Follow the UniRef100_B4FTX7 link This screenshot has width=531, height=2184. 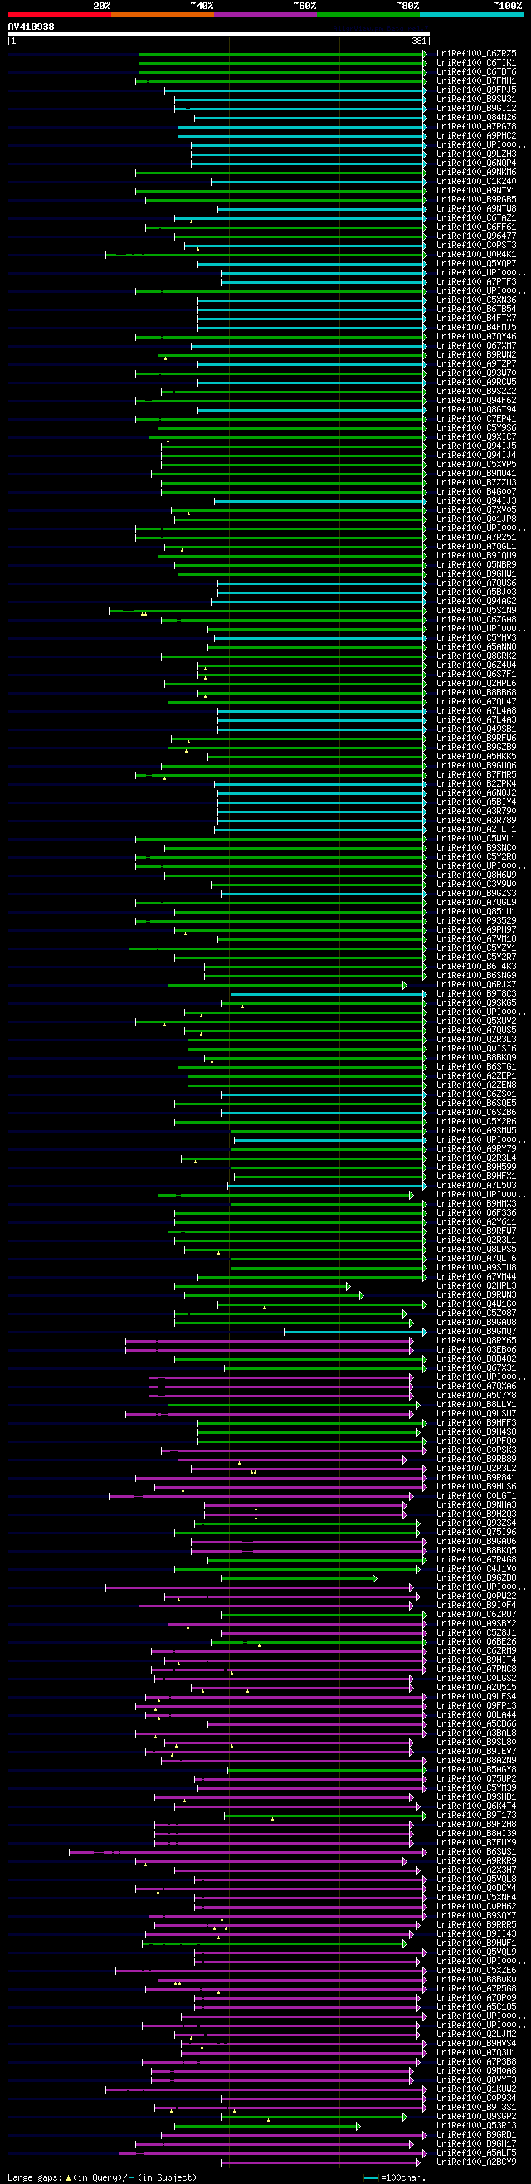click(x=476, y=319)
